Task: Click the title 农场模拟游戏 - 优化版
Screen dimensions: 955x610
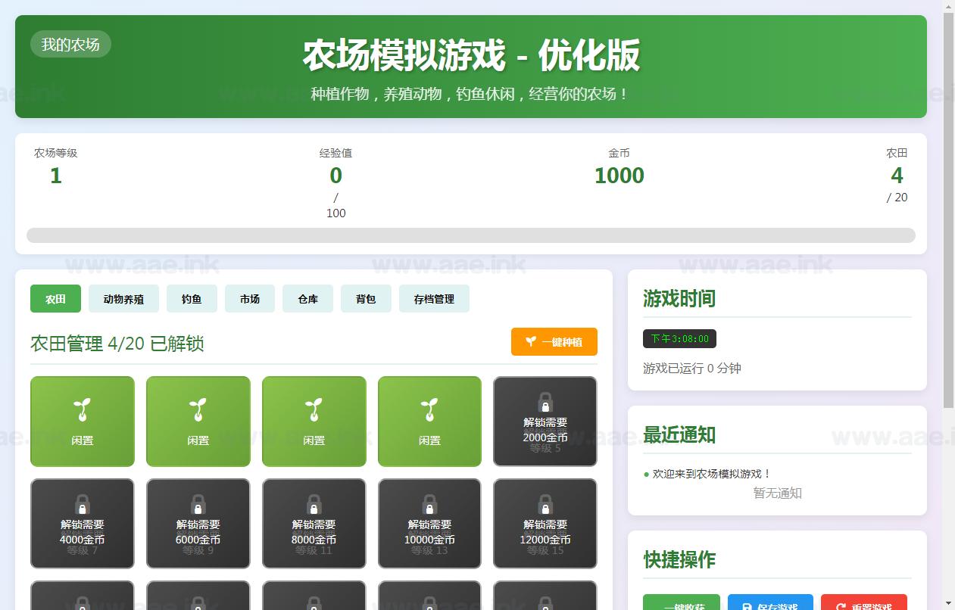Action: (x=471, y=54)
